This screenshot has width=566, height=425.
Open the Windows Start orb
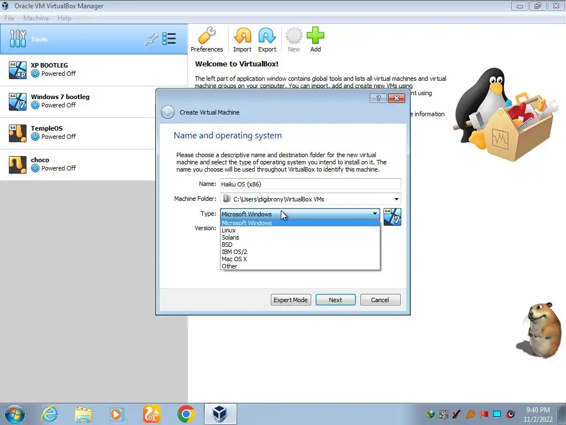coord(15,414)
